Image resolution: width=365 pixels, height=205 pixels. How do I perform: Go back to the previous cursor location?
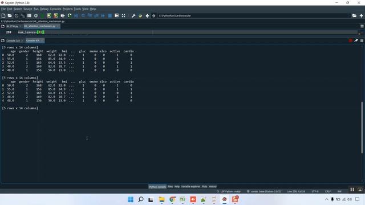147,15
